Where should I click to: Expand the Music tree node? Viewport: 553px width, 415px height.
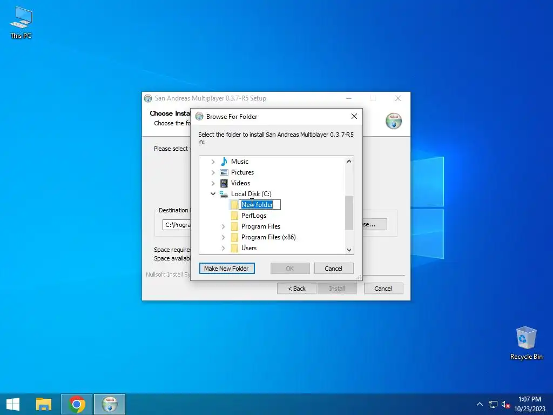[x=213, y=162]
